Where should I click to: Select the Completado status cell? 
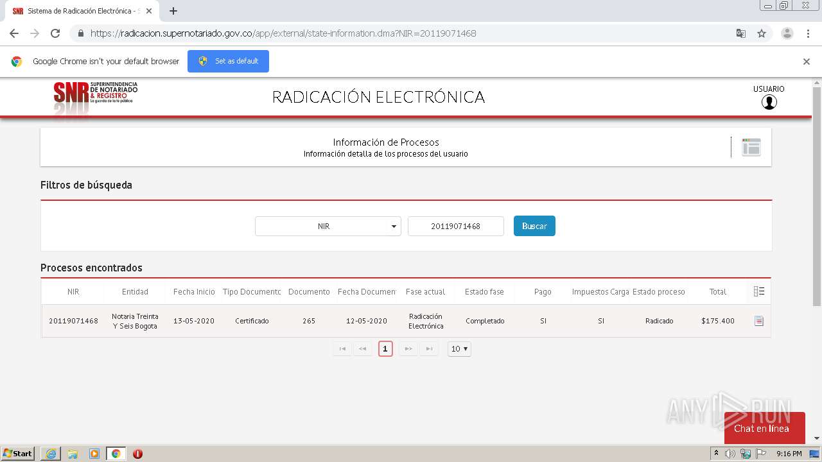point(485,321)
